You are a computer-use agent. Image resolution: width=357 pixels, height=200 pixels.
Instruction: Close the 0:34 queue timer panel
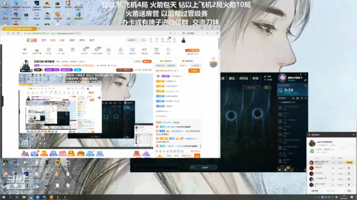click(305, 86)
